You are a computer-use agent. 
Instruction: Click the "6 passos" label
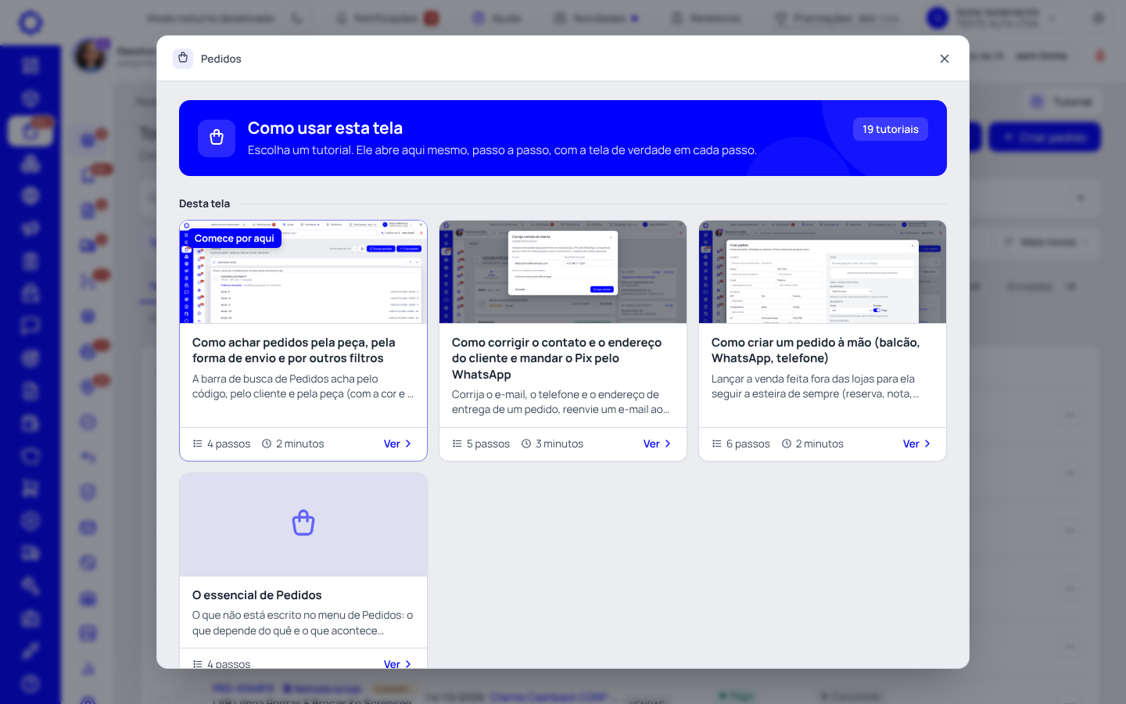pos(741,444)
